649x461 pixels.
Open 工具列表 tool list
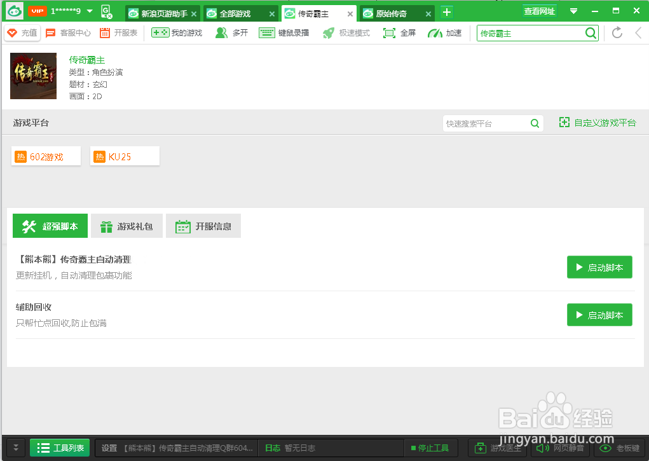coord(60,448)
